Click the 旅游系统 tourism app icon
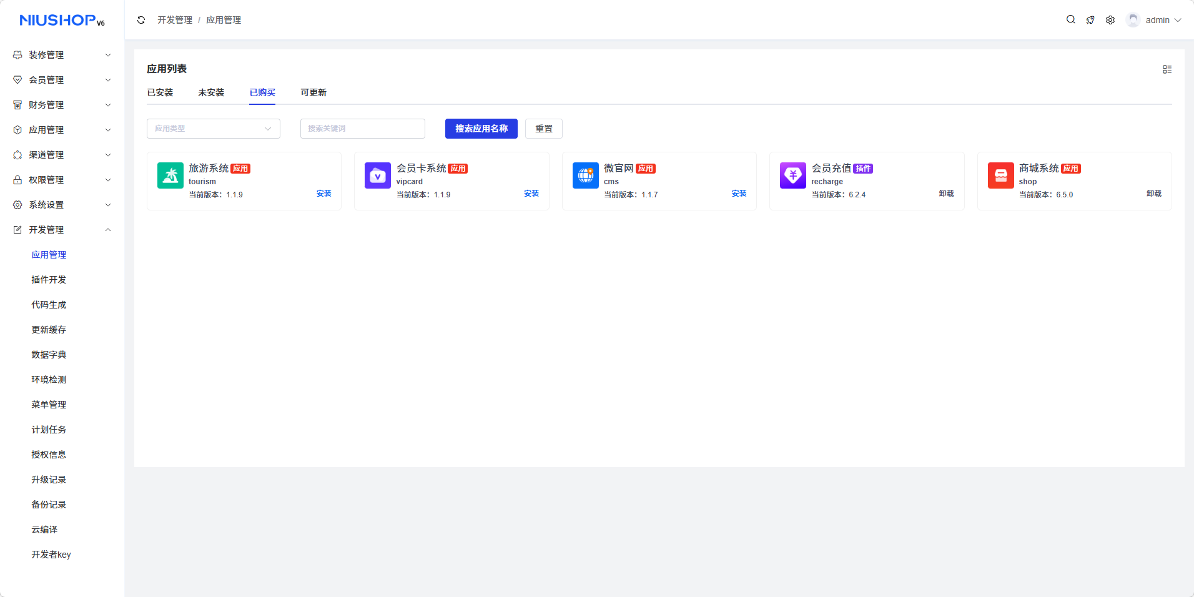 pyautogui.click(x=170, y=175)
